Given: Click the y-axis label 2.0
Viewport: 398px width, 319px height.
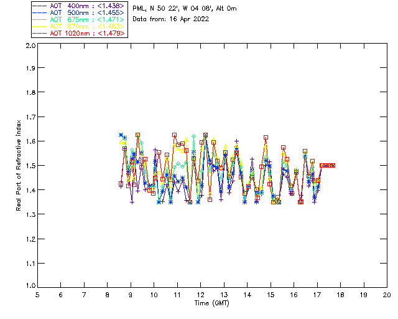Looking at the screenshot, I should (30, 46).
